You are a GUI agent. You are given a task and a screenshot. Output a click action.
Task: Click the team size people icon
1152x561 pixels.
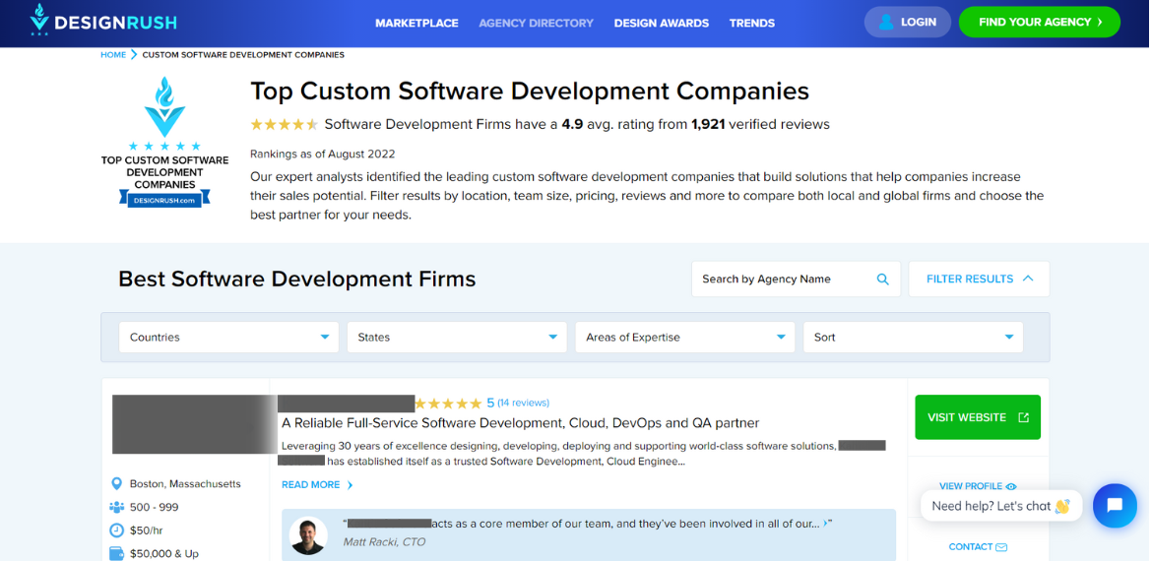(117, 508)
